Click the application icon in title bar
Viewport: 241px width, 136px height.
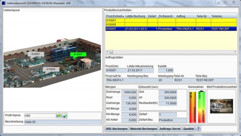(3, 3)
